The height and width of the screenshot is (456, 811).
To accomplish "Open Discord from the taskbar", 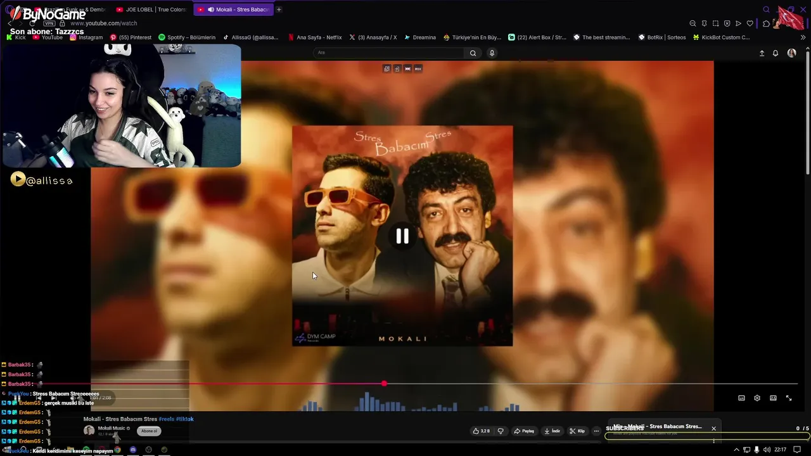I will click(133, 450).
